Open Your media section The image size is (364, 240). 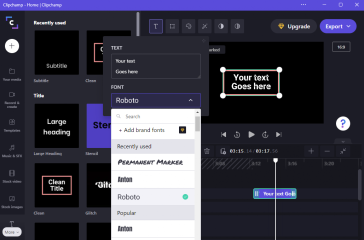point(12,74)
